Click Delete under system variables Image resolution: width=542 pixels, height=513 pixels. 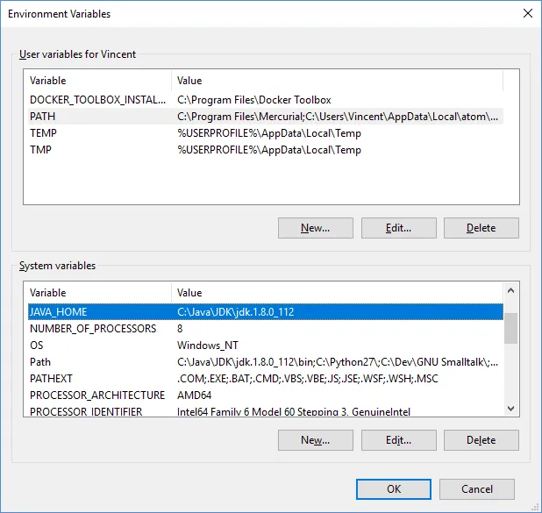(x=481, y=440)
